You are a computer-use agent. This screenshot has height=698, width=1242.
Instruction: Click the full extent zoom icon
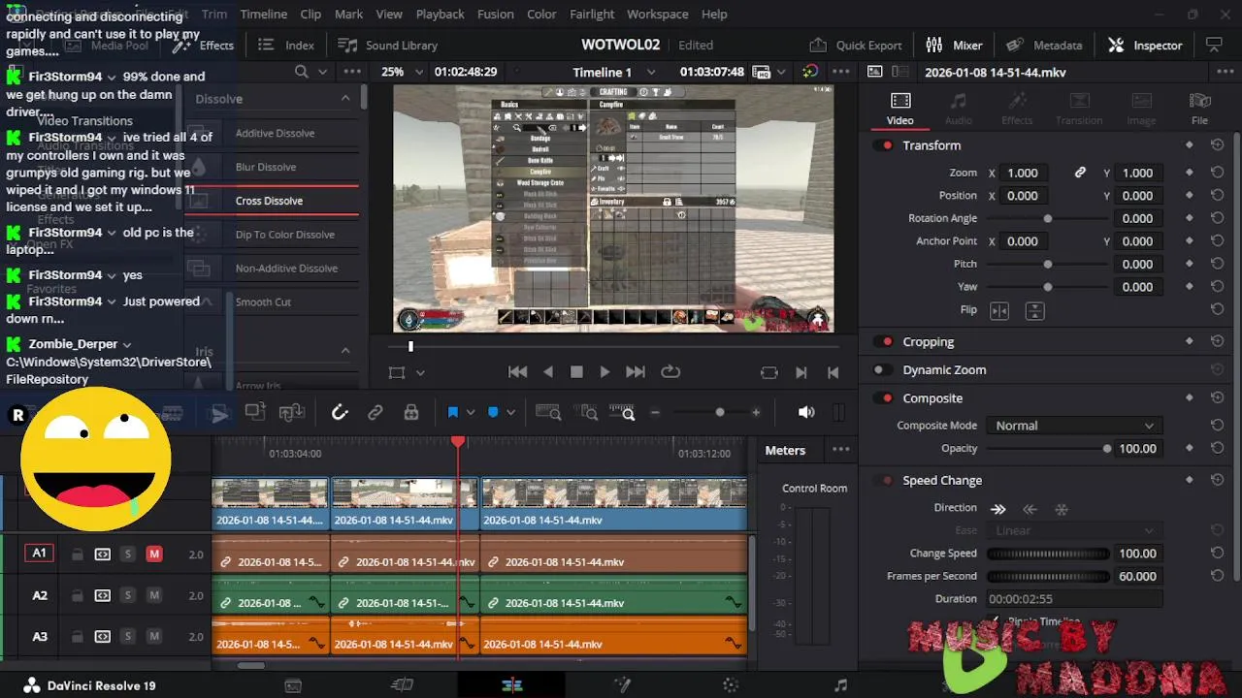pos(548,413)
